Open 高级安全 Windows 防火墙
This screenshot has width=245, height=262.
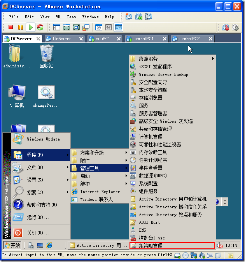tap(172, 121)
